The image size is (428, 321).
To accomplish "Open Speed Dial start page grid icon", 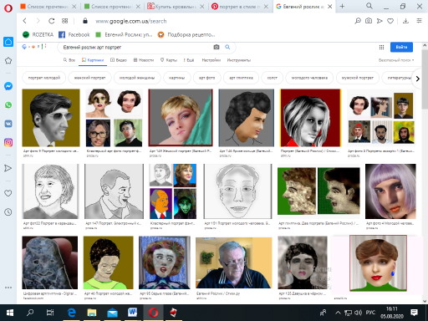I will coord(64,21).
